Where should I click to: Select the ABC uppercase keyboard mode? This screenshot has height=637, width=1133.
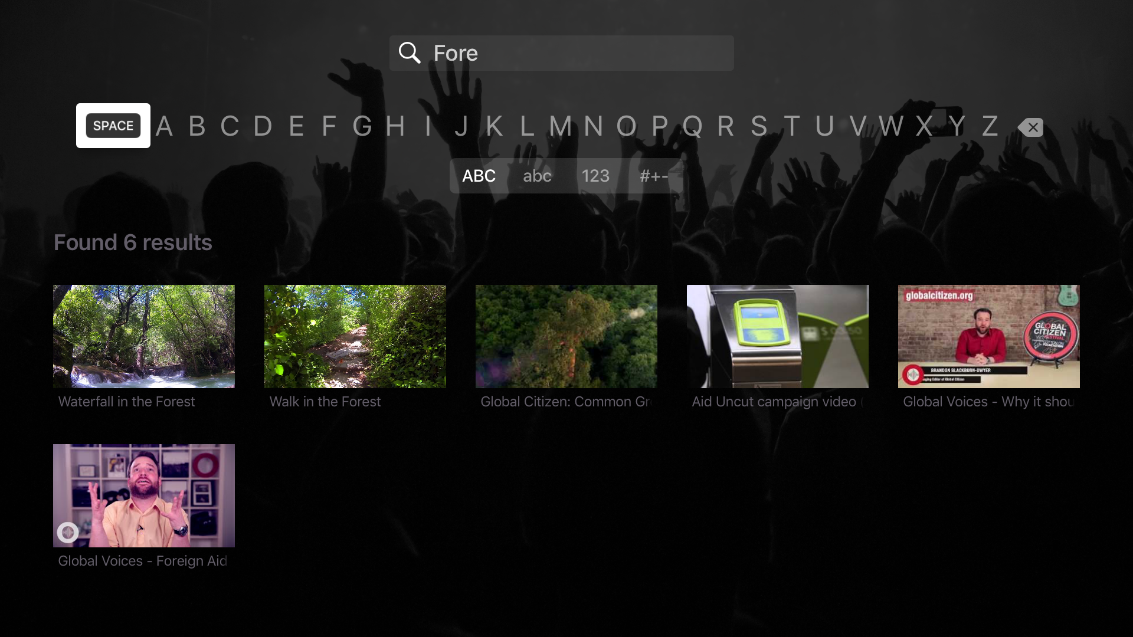click(479, 175)
